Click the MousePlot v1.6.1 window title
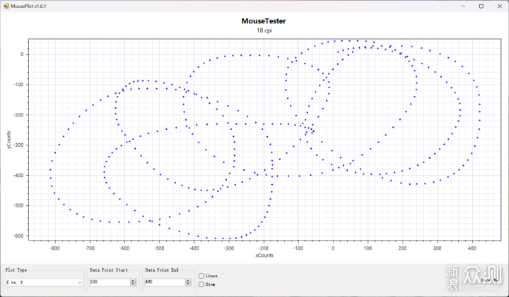 tap(28, 6)
